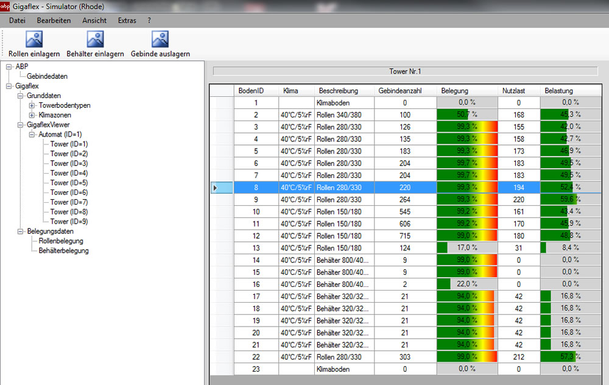Open the Extras menu
Image resolution: width=609 pixels, height=385 pixels.
point(127,21)
